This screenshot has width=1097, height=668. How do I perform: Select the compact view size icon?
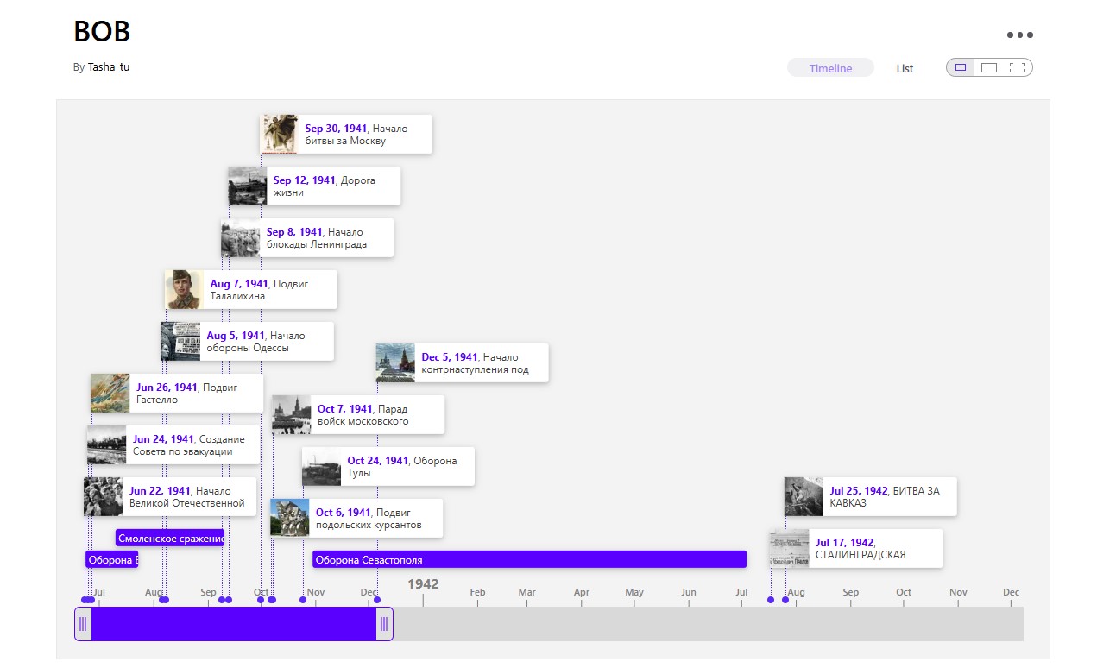click(x=961, y=68)
